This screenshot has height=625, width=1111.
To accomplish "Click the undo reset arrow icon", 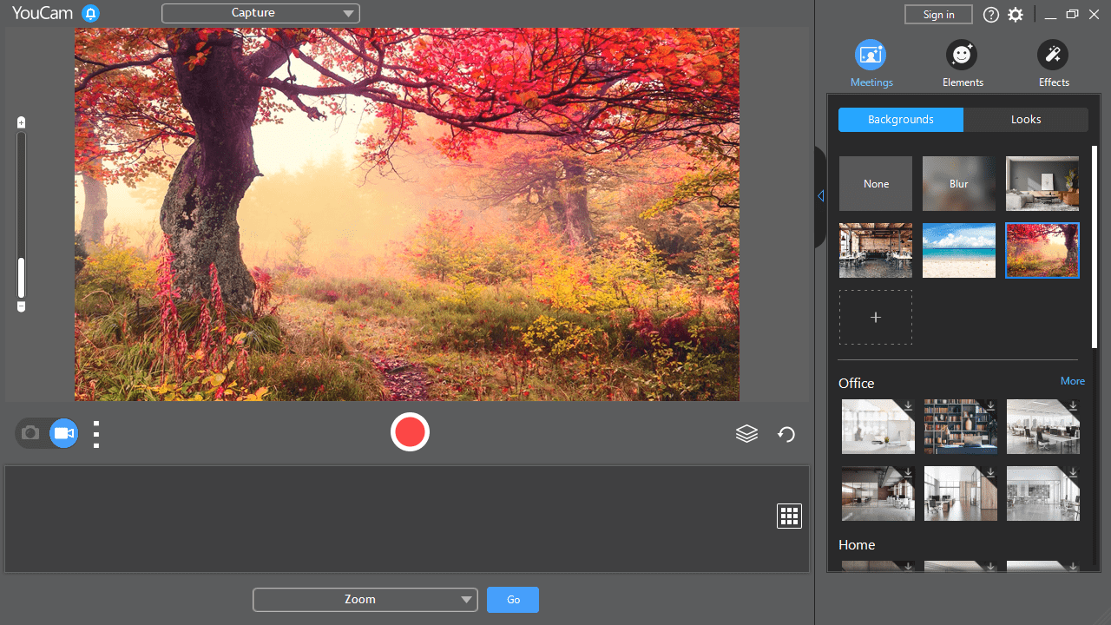I will tap(786, 434).
